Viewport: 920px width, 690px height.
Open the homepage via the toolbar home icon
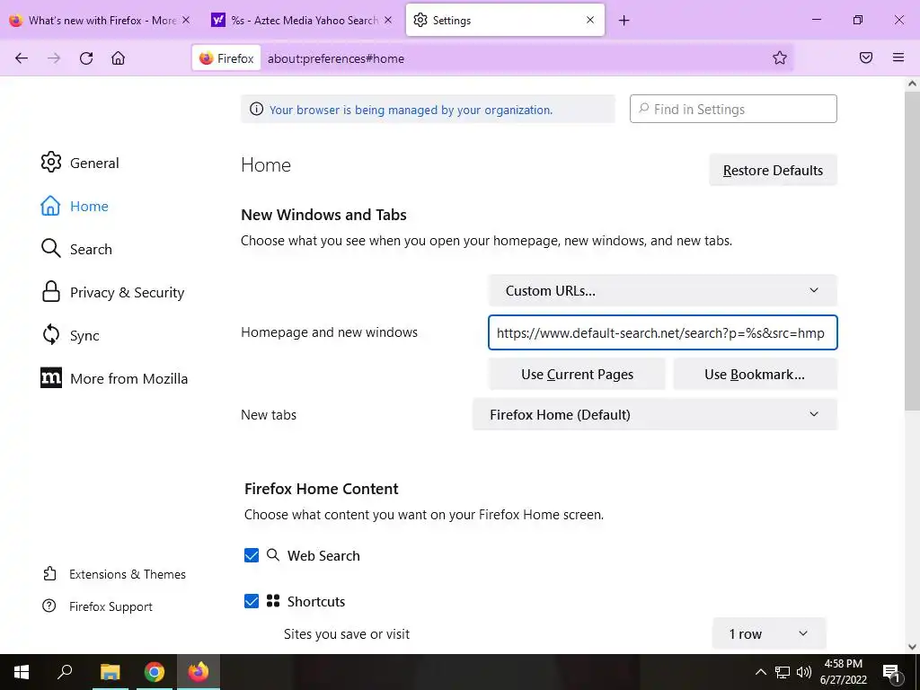point(119,58)
